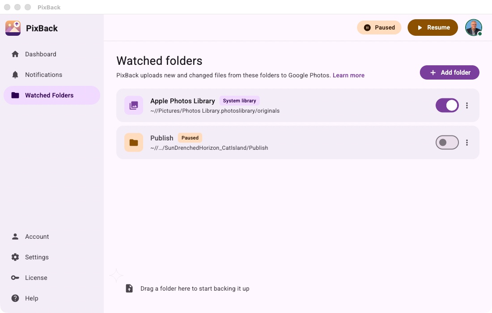Click the PixBack title in title bar
Image resolution: width=492 pixels, height=313 pixels.
tap(49, 7)
